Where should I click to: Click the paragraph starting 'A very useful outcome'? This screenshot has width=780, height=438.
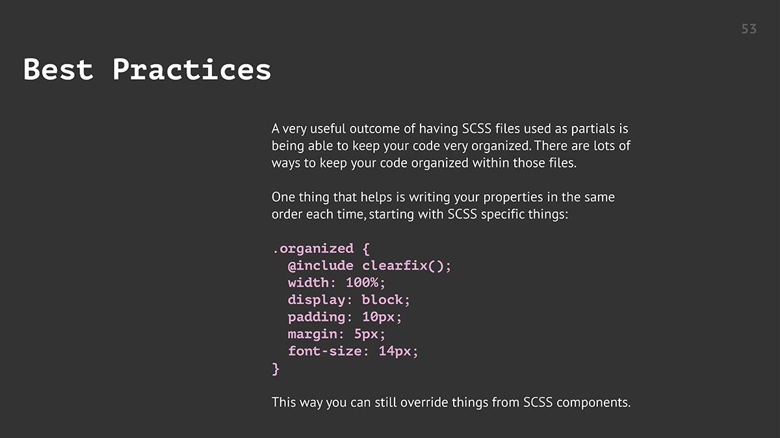pyautogui.click(x=450, y=145)
